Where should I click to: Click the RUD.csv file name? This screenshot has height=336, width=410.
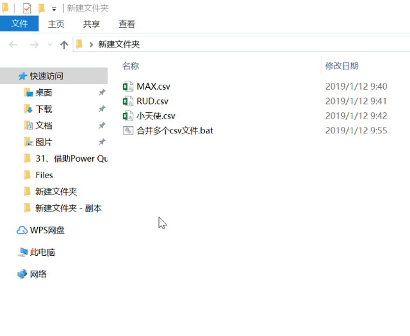tap(152, 101)
